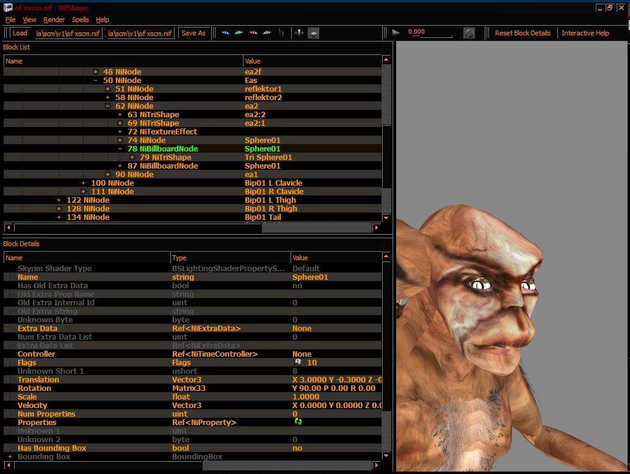This screenshot has width=630, height=474.
Task: Collapse 78 NiBillboardNode
Action: coord(120,149)
